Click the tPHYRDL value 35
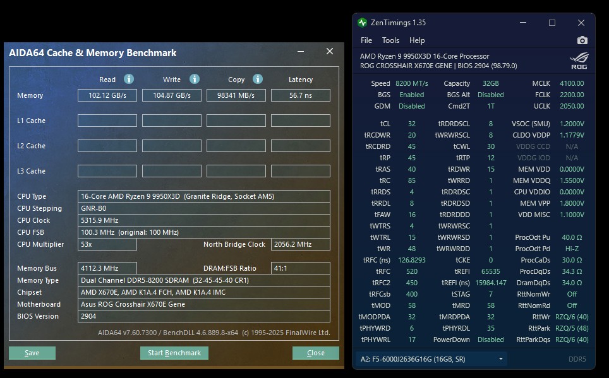 click(x=491, y=328)
